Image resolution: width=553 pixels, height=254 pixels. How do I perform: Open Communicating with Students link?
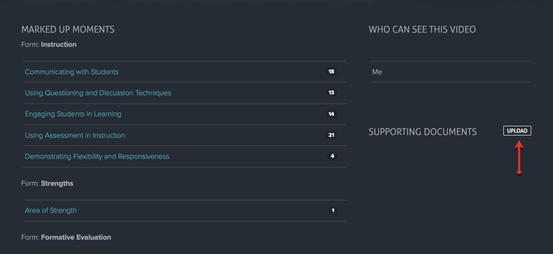[72, 72]
